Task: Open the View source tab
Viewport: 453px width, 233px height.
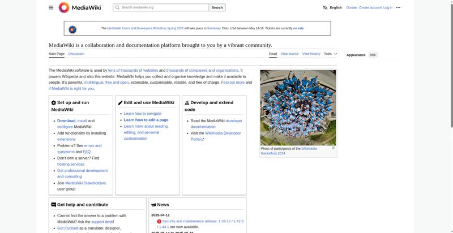Action: coord(289,54)
